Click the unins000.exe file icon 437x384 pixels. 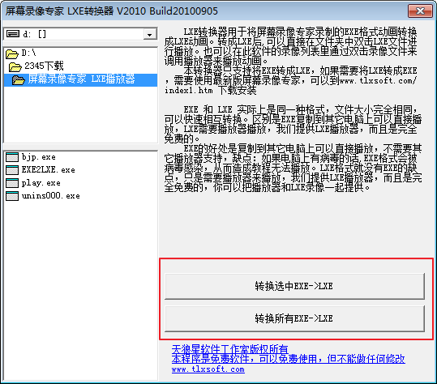[x=12, y=196]
